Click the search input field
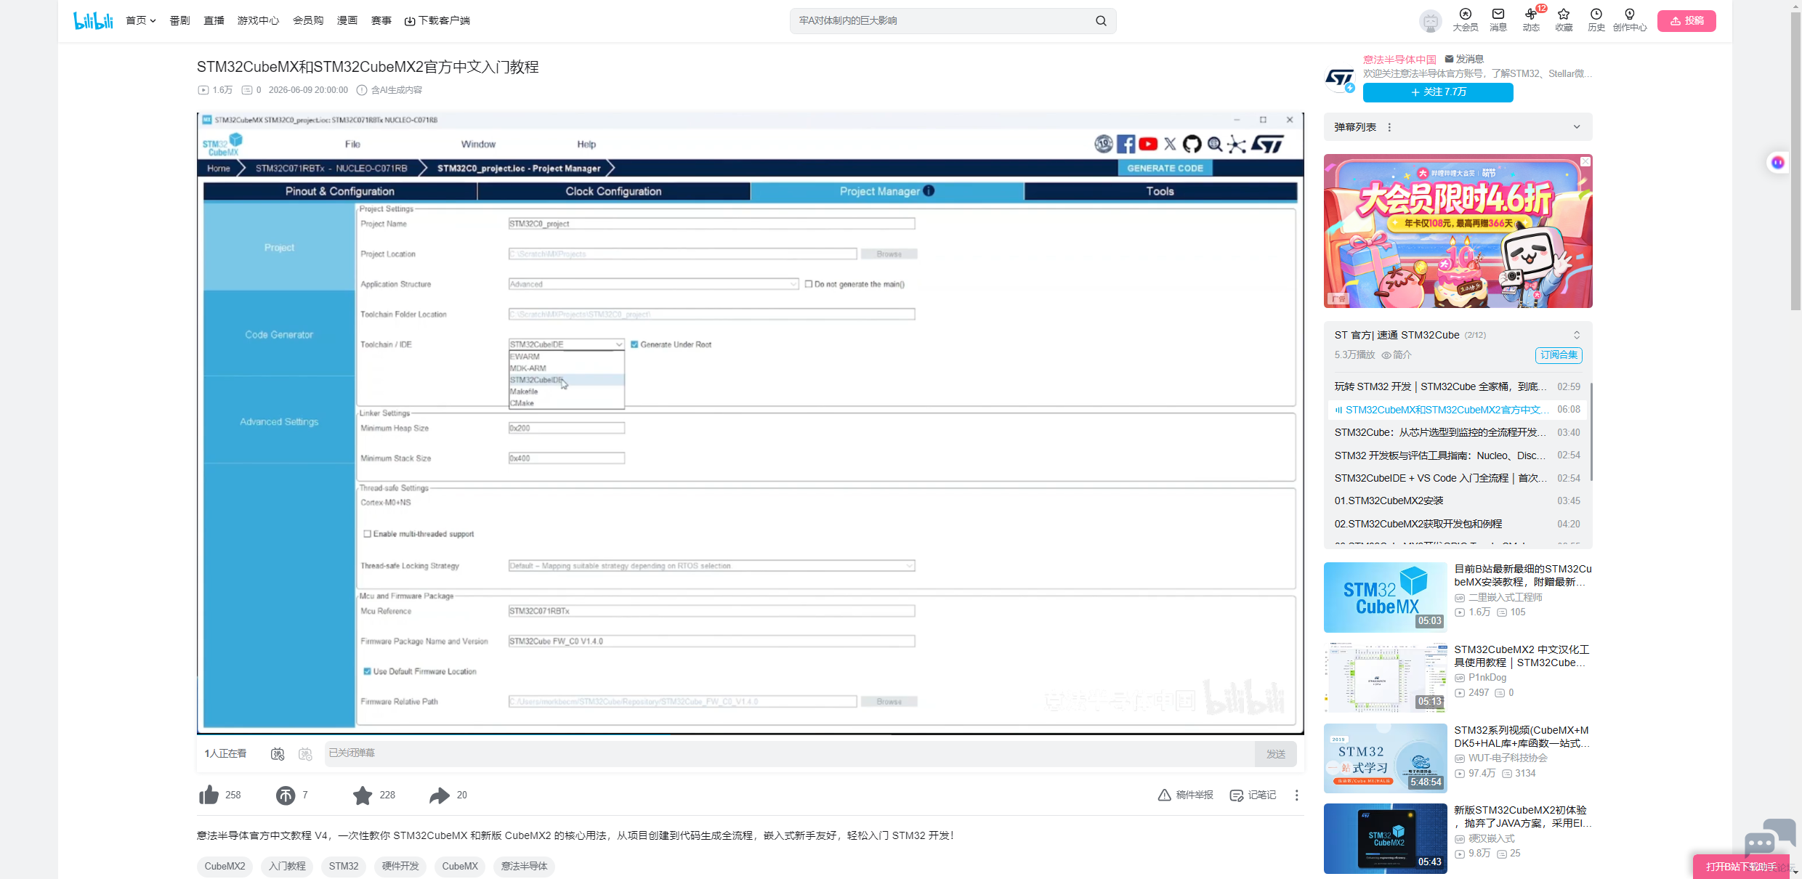The width and height of the screenshot is (1802, 879). click(942, 21)
